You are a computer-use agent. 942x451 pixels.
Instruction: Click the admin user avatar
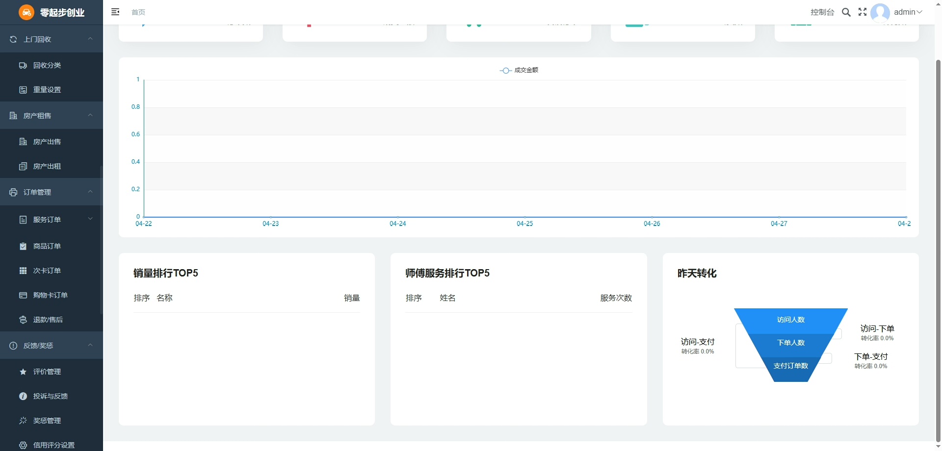(x=880, y=12)
